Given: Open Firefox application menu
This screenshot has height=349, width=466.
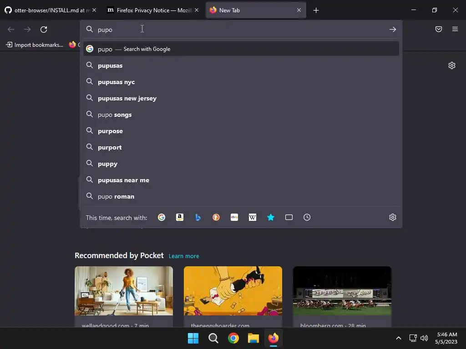Looking at the screenshot, I should coord(455,29).
